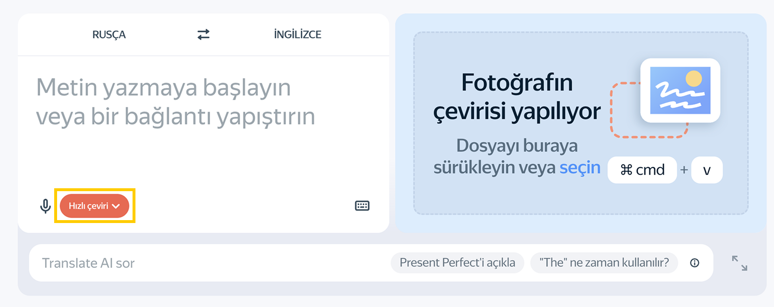This screenshot has width=774, height=307.
Task: Click the v key chip
Action: (707, 170)
